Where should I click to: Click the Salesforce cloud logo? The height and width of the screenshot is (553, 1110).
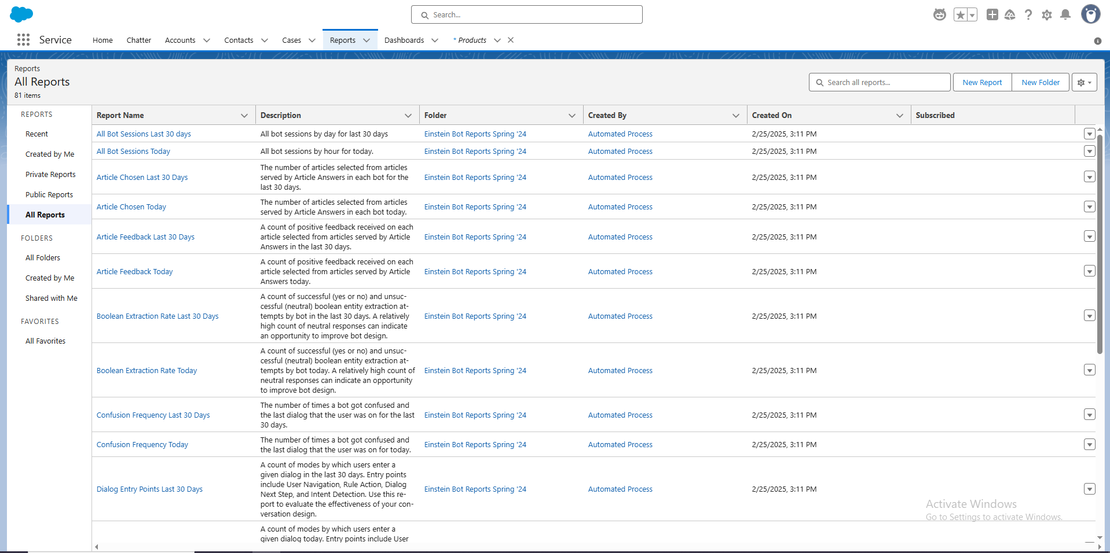(x=21, y=14)
